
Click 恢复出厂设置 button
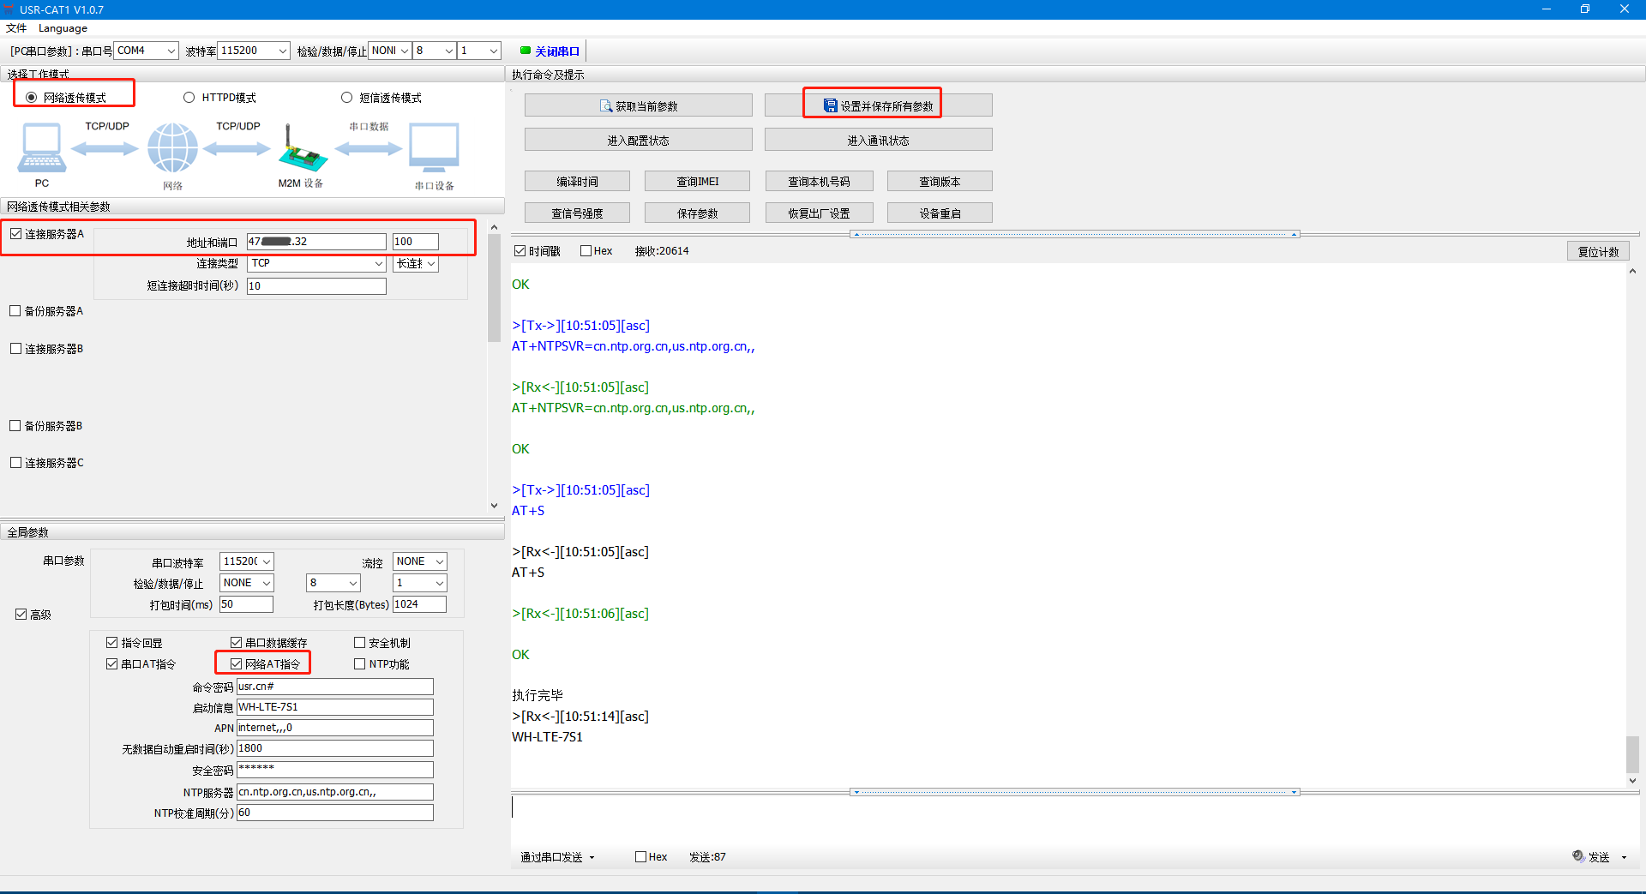pyautogui.click(x=820, y=213)
